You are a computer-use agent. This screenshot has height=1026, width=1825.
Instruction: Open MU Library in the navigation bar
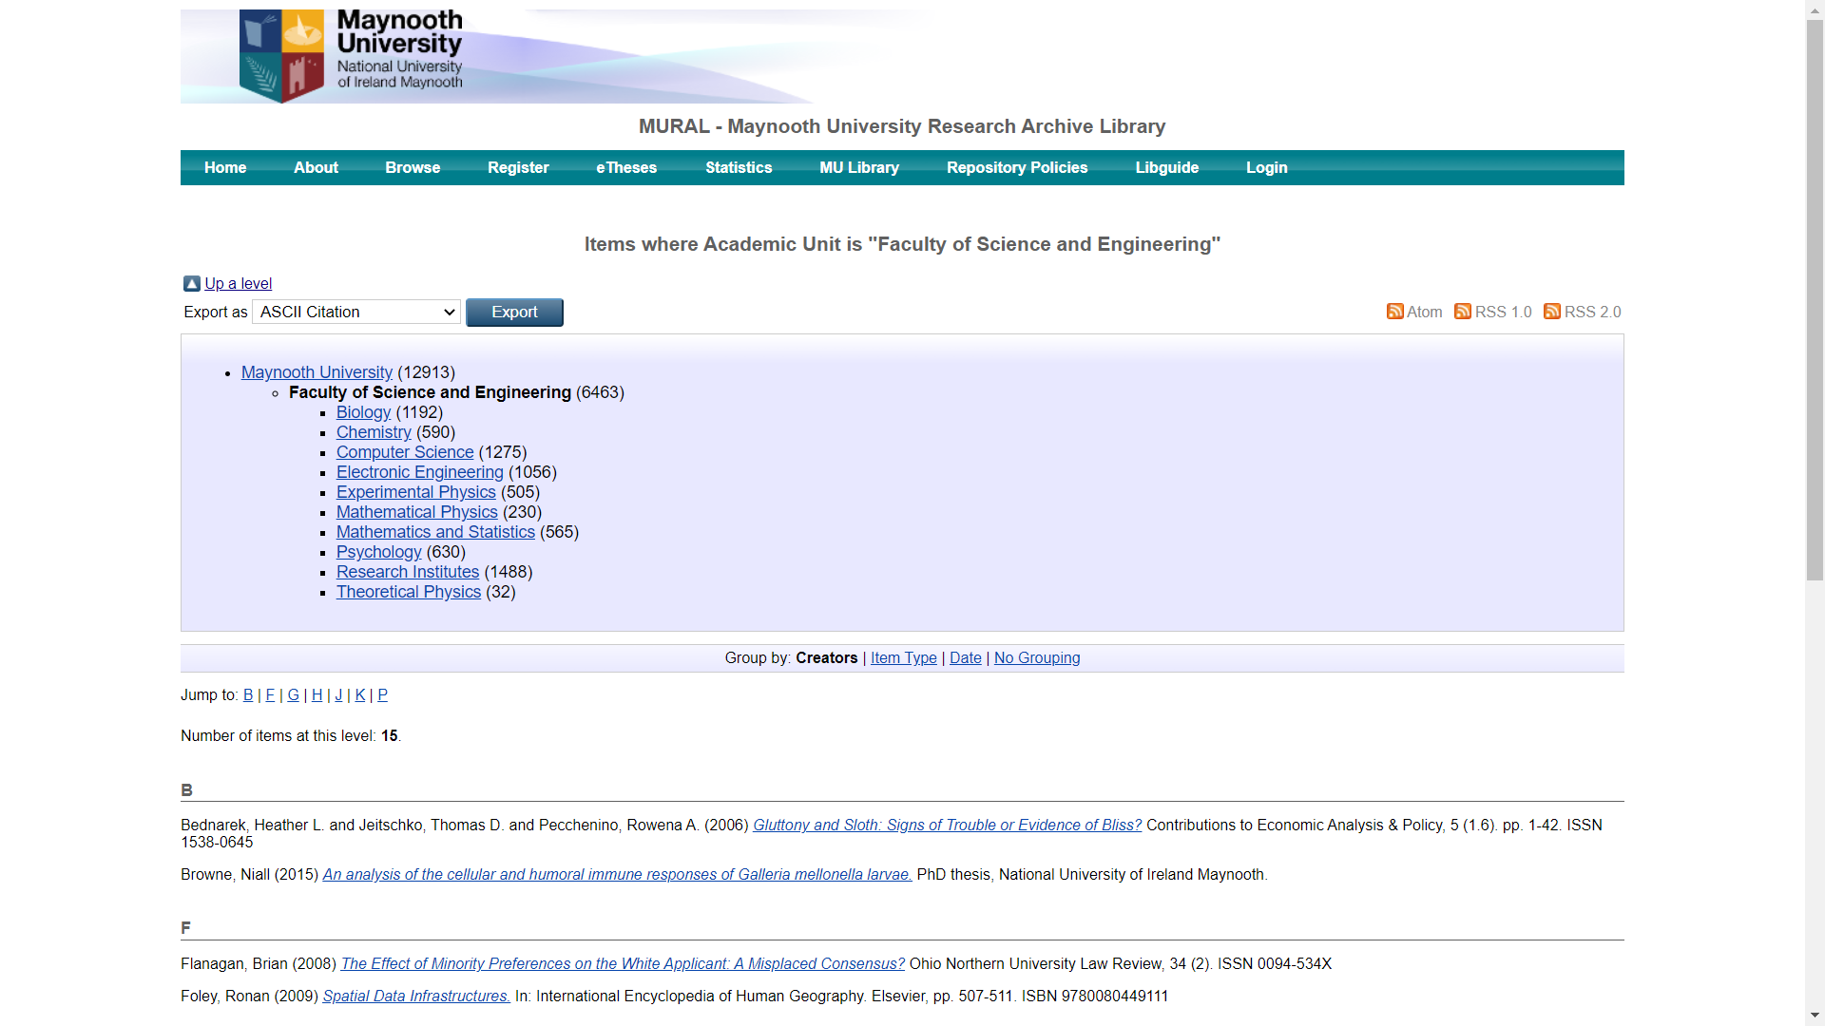[x=859, y=168]
